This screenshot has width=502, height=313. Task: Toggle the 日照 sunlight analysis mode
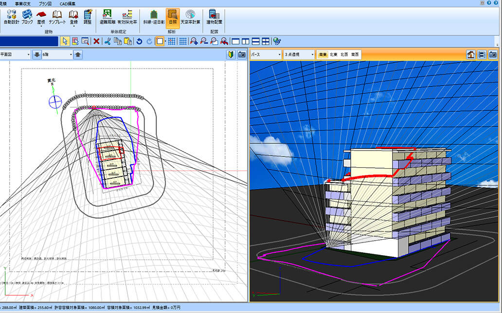172,17
